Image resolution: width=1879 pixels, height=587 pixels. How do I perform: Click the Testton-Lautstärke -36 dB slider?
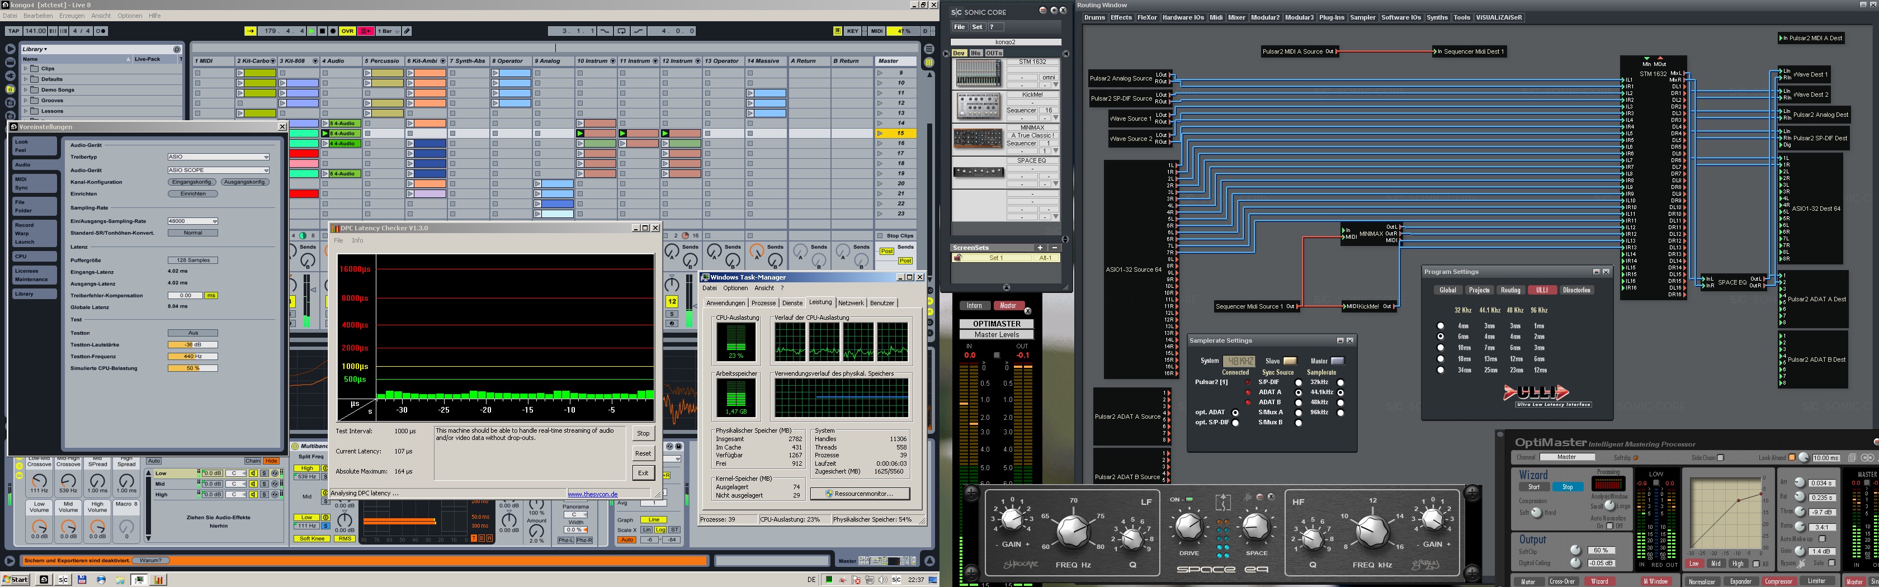tap(192, 345)
